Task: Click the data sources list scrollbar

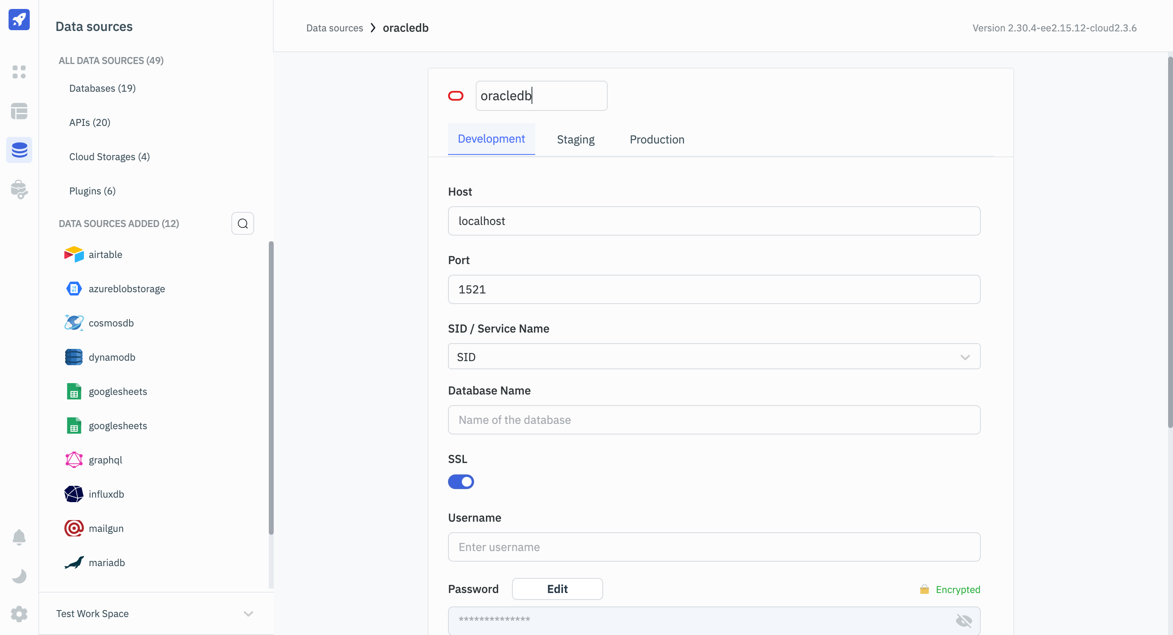Action: (271, 387)
